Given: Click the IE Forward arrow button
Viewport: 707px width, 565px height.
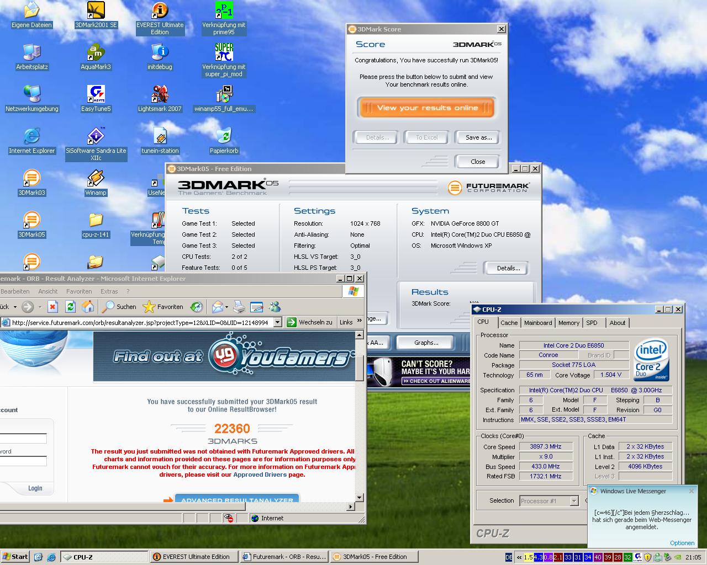Looking at the screenshot, I should click(x=28, y=307).
